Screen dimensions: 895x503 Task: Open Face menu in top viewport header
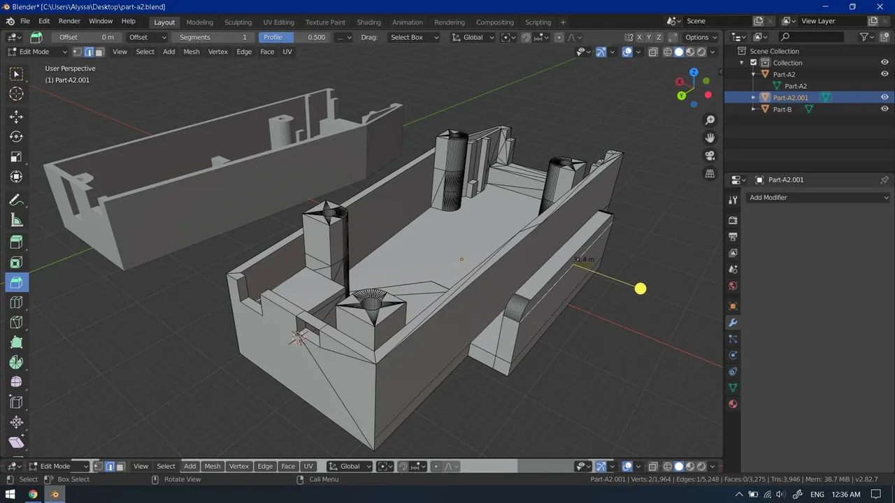click(267, 52)
